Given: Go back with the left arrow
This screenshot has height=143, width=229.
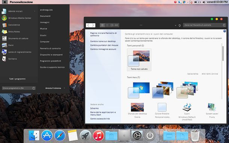Looking at the screenshot, I should pyautogui.click(x=88, y=25).
